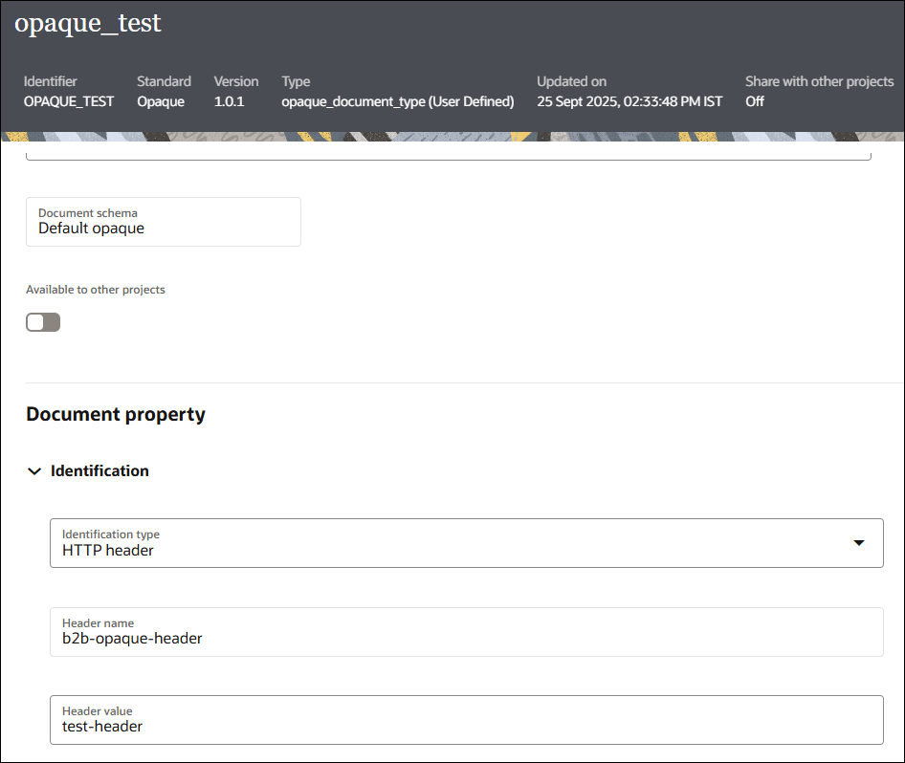Enable the Available to other projects toggle
Image resolution: width=905 pixels, height=763 pixels.
[42, 322]
